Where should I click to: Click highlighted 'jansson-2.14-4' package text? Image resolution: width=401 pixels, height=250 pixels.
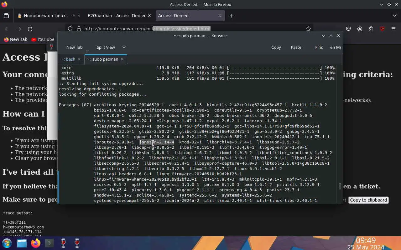pyautogui.click(x=157, y=142)
